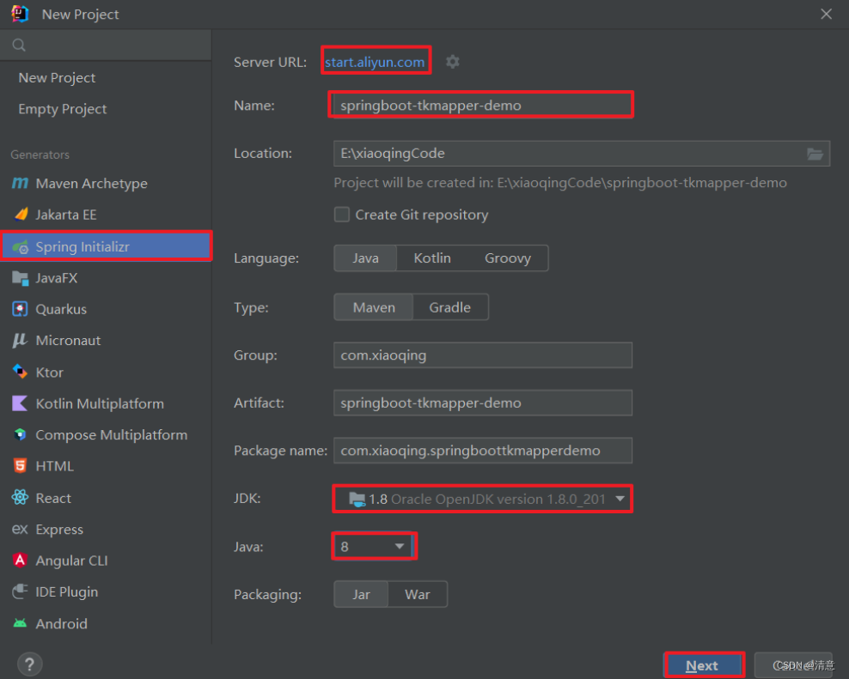The height and width of the screenshot is (679, 849).
Task: Proceed with the Next button
Action: 703,665
